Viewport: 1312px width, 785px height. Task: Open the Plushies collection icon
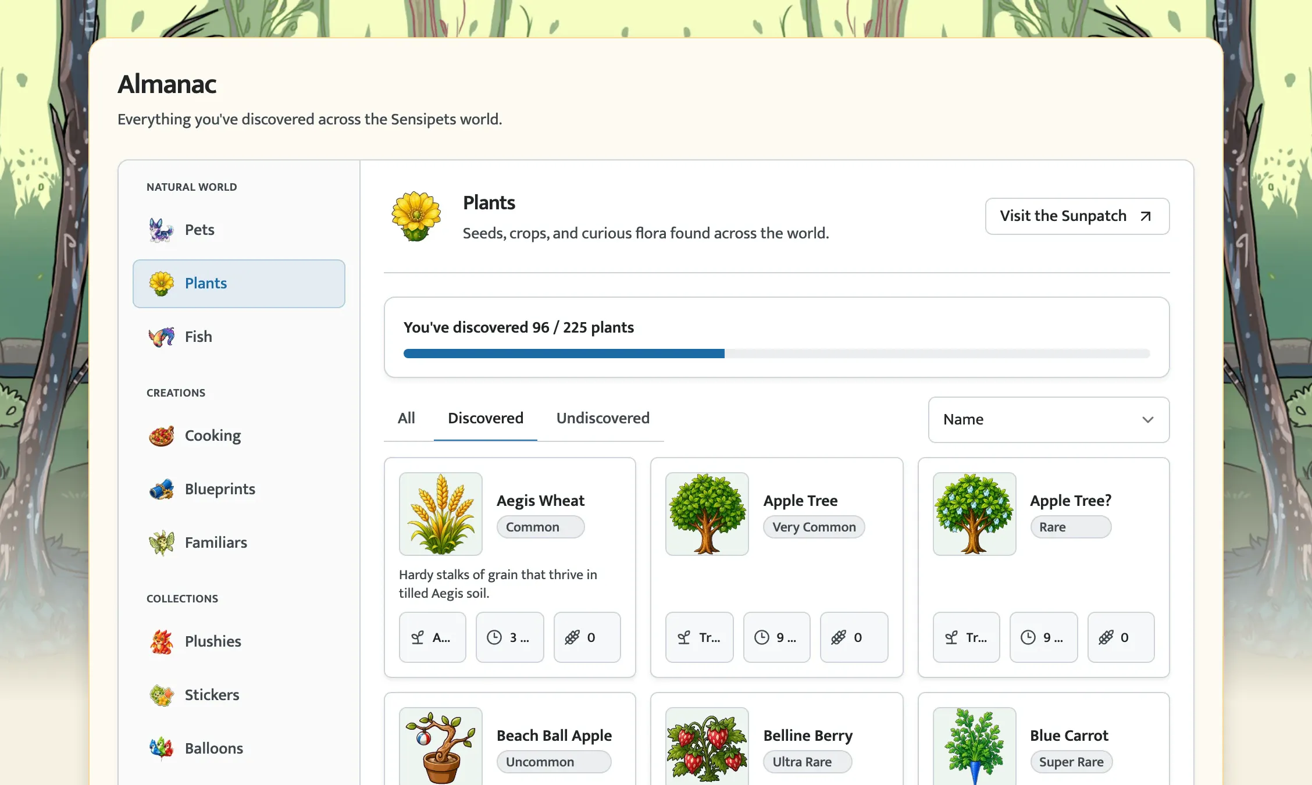(162, 642)
